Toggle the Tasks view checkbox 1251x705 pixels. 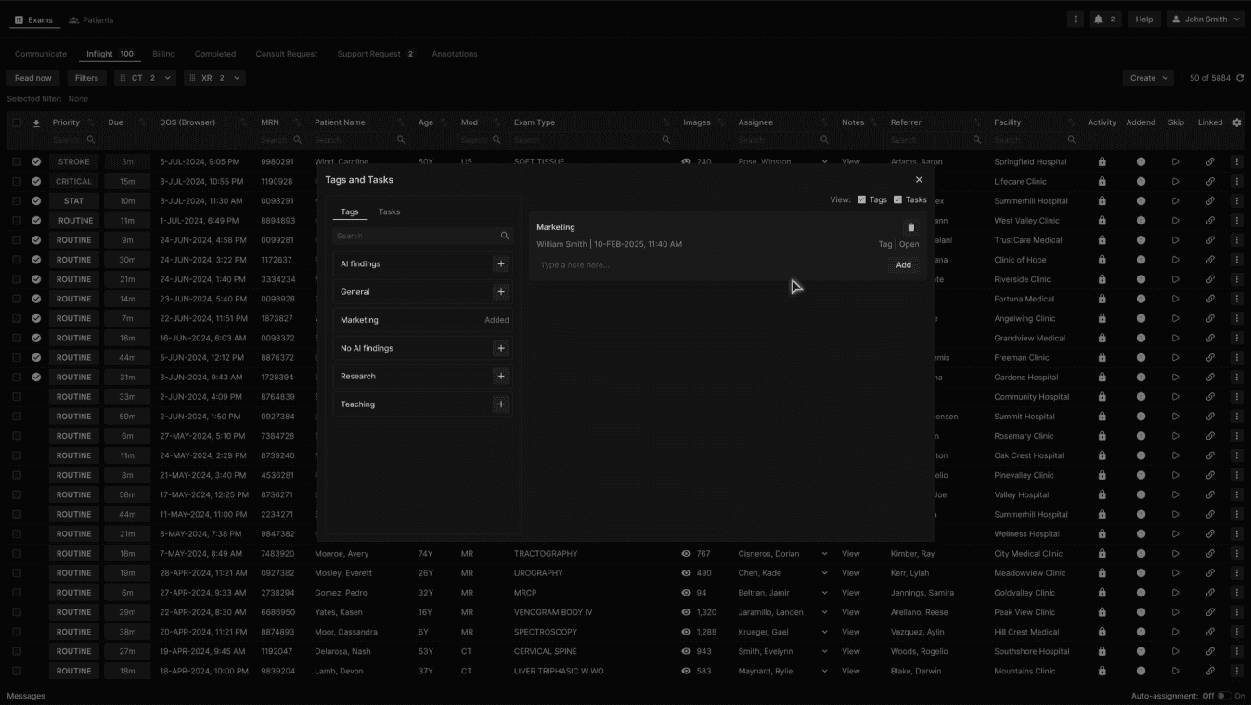897,199
